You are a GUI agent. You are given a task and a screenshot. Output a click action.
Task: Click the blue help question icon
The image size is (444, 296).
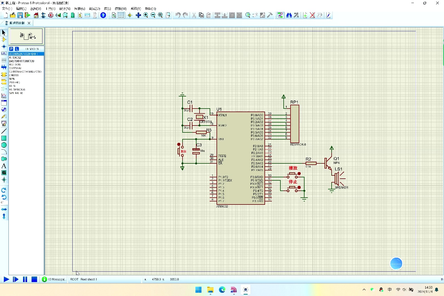103,15
